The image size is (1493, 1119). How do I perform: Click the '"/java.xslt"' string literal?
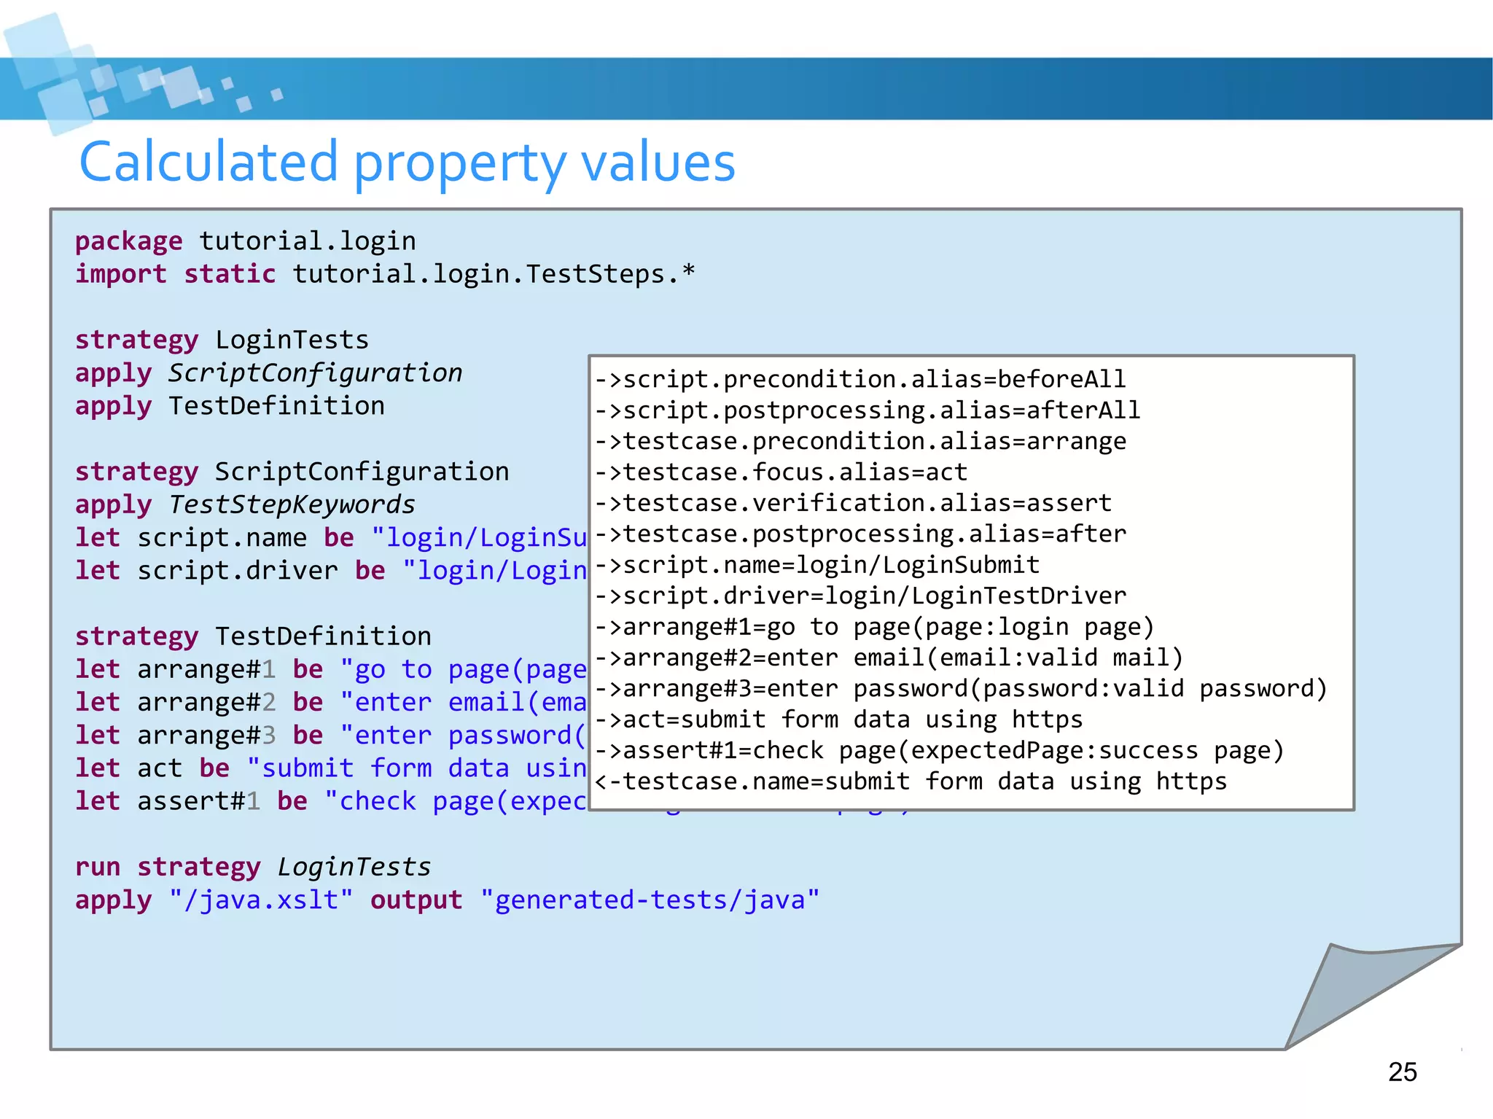click(x=262, y=900)
